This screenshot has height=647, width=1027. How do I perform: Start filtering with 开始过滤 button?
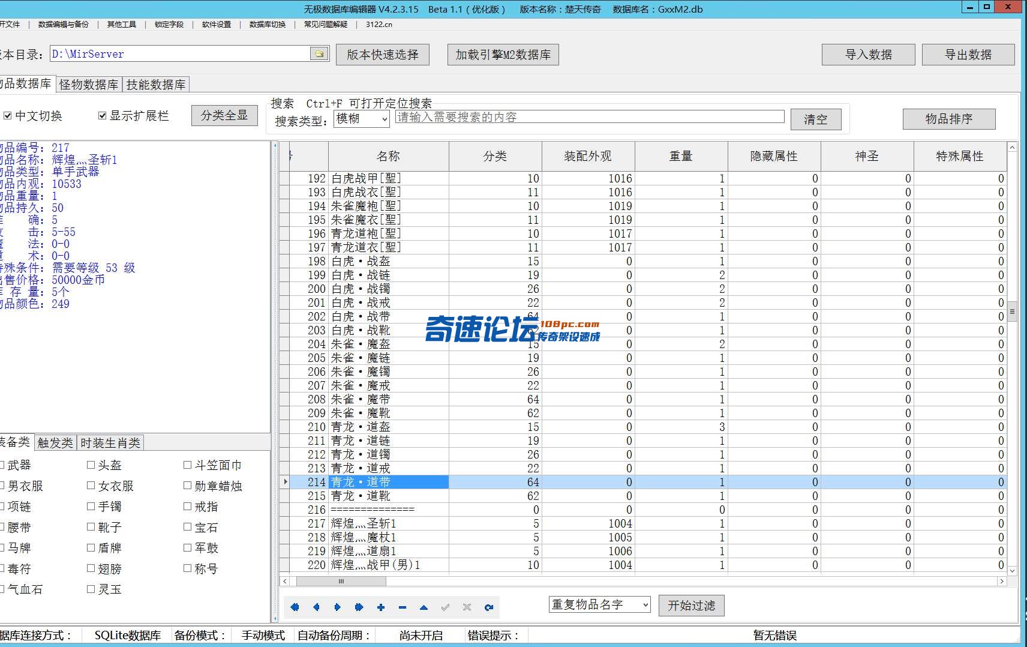(x=692, y=606)
